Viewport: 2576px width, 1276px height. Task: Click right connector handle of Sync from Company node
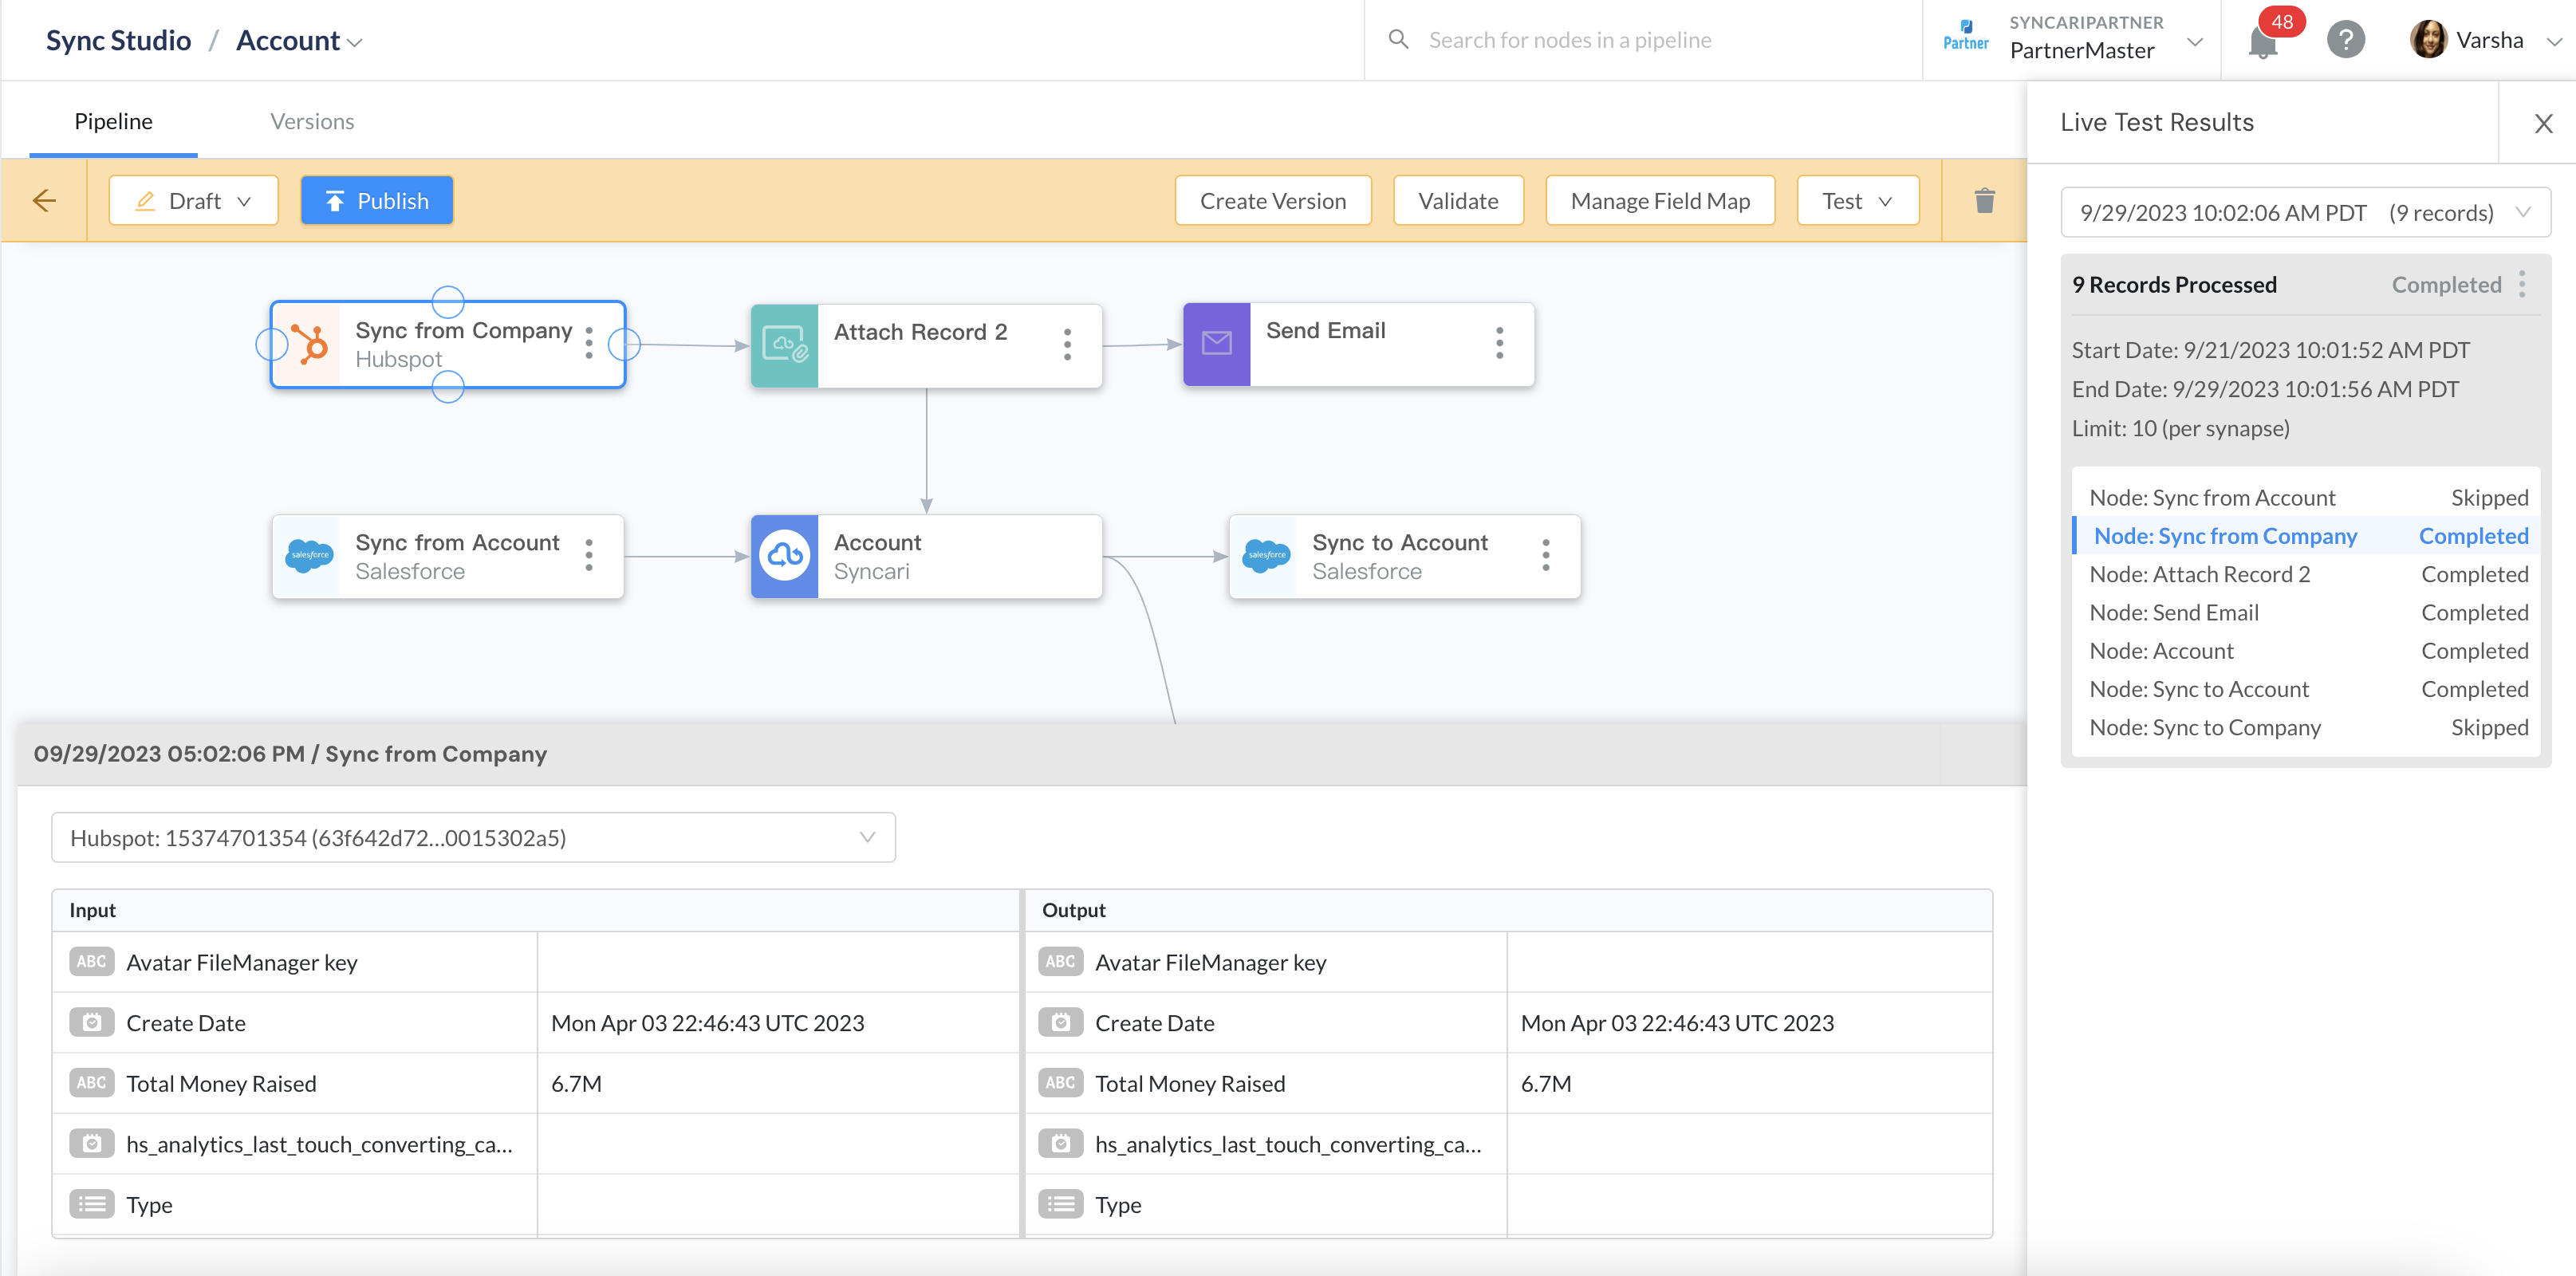625,345
